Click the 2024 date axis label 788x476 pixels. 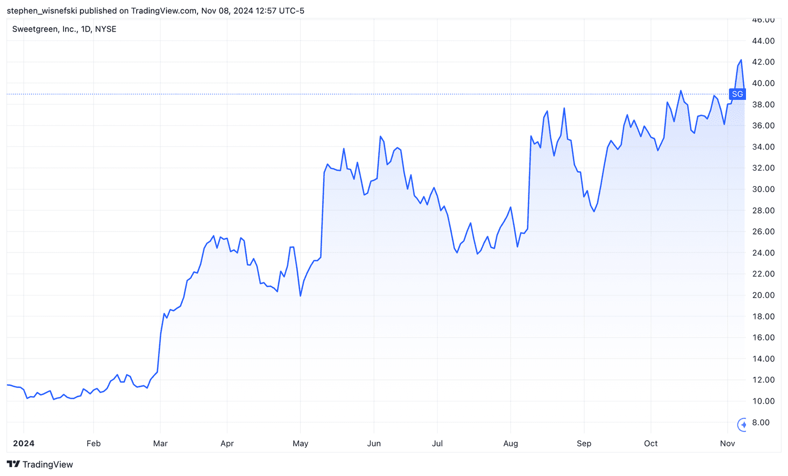(24, 443)
